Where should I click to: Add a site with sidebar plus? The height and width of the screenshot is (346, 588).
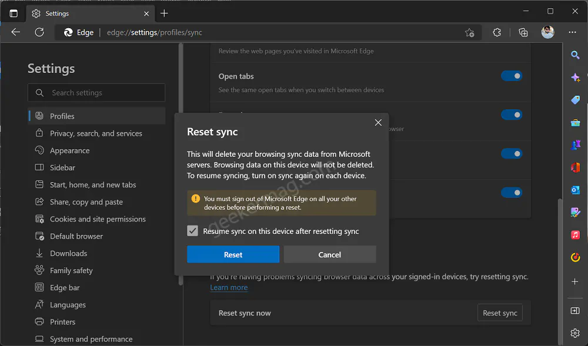(575, 281)
